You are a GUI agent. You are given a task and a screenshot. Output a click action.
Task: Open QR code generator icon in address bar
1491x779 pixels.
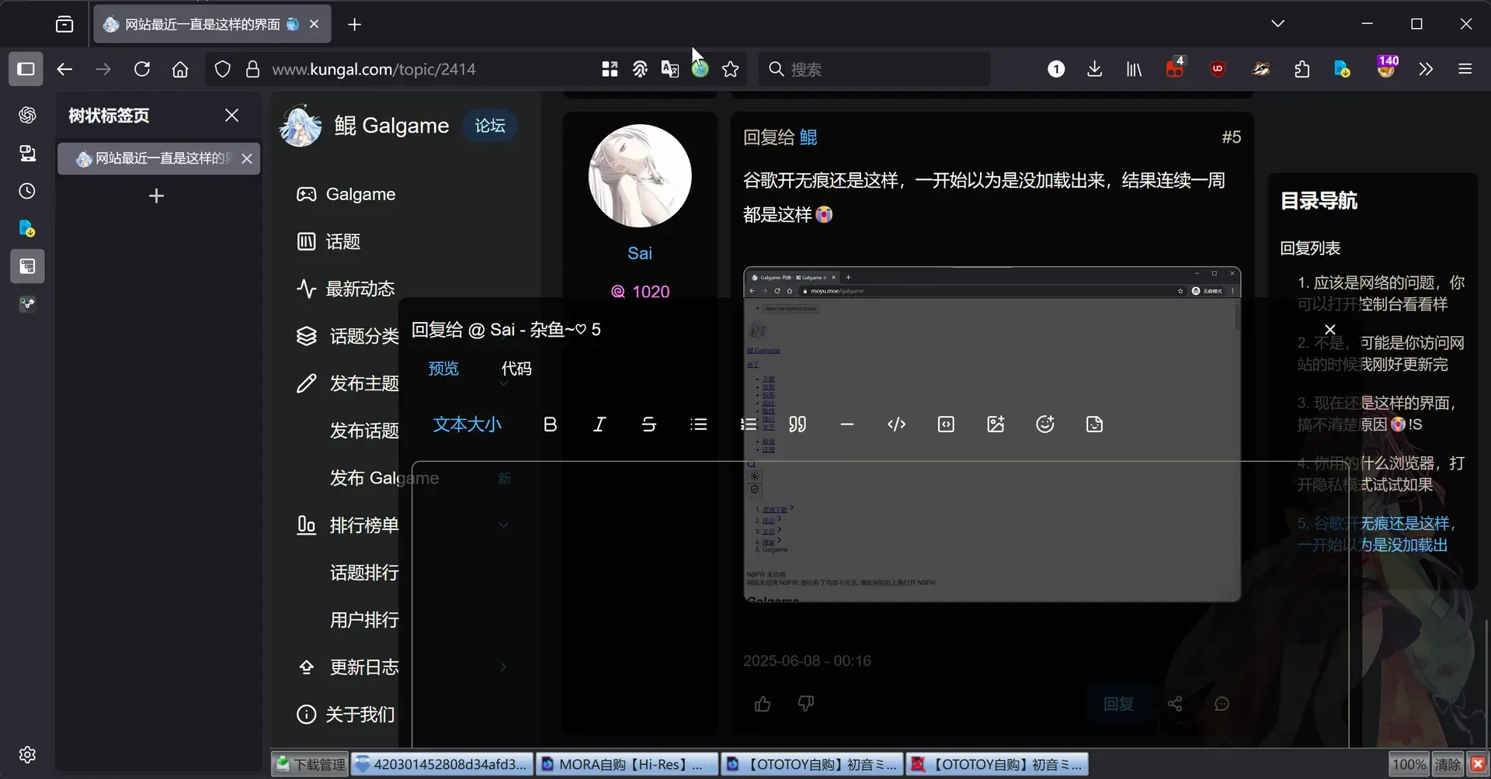point(610,69)
